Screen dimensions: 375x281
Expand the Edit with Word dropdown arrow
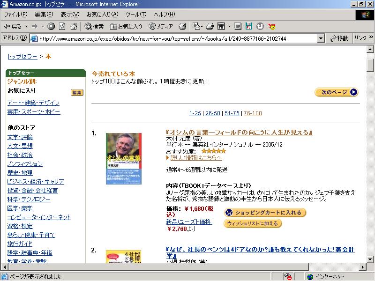tap(229, 26)
